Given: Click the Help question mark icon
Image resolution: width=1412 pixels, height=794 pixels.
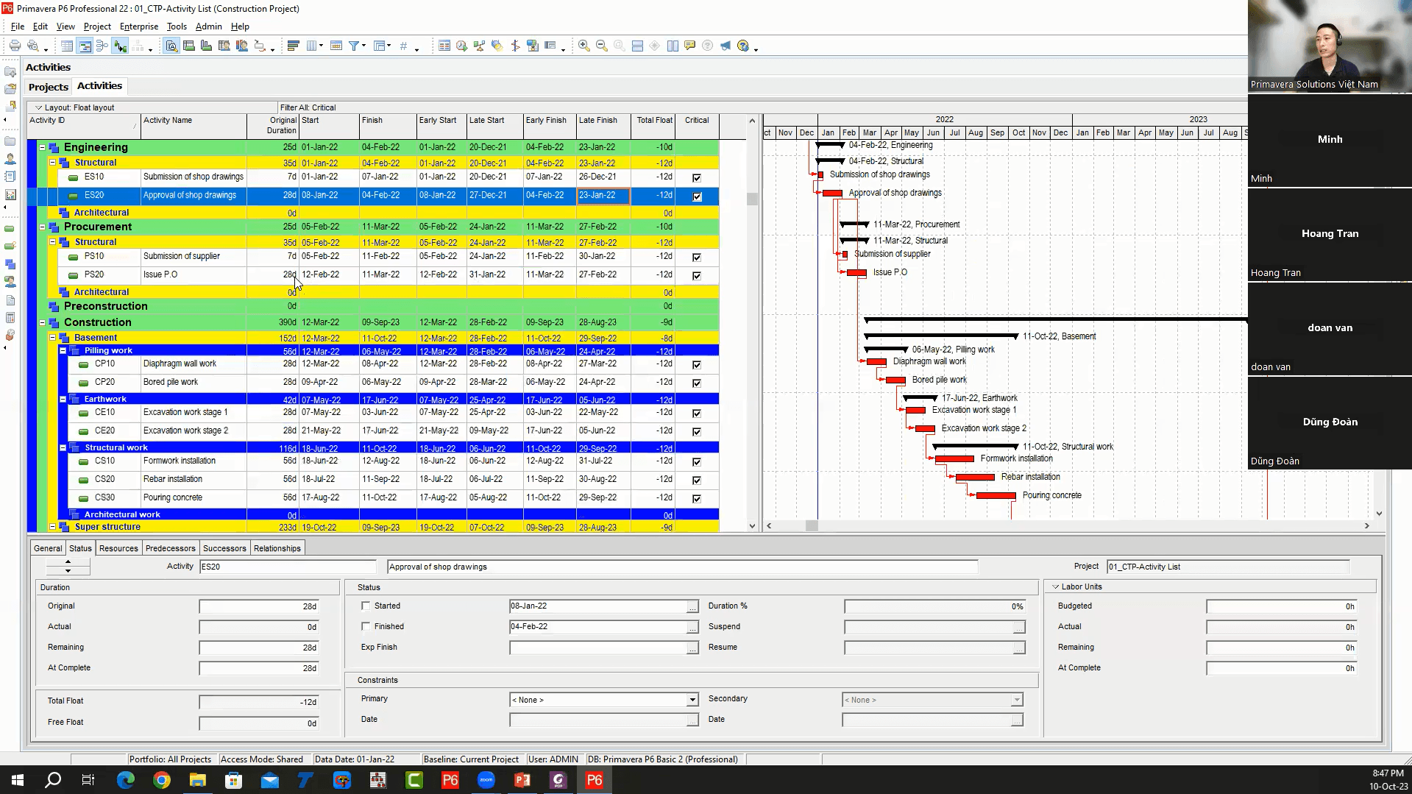Looking at the screenshot, I should [x=743, y=46].
